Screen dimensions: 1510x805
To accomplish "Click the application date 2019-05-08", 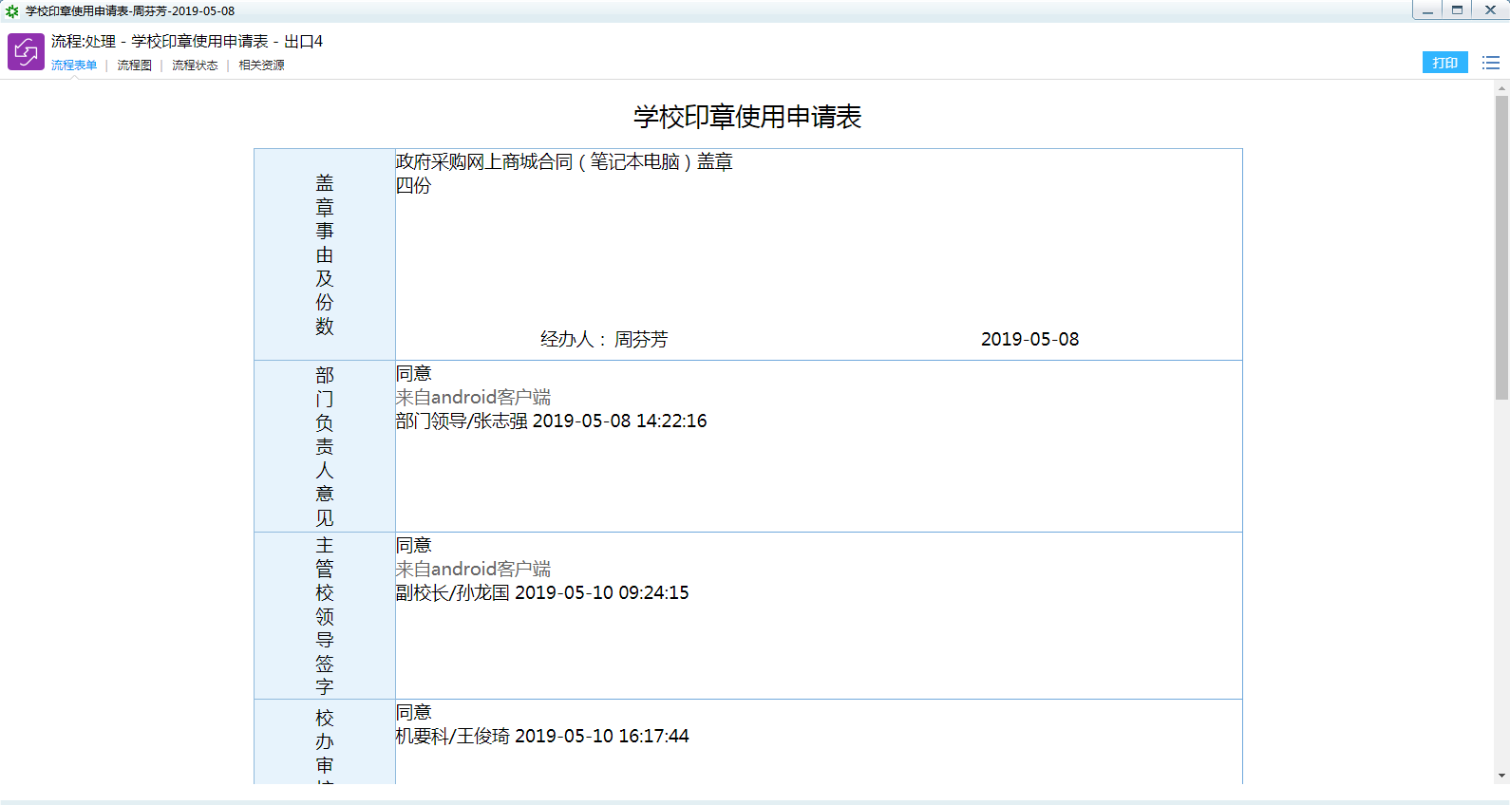I will point(1029,340).
